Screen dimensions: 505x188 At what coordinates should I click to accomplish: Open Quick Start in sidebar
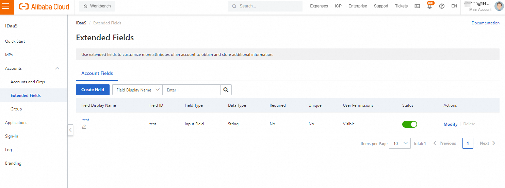15,41
